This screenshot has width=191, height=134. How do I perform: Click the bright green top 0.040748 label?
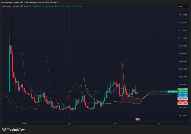[x=183, y=89]
